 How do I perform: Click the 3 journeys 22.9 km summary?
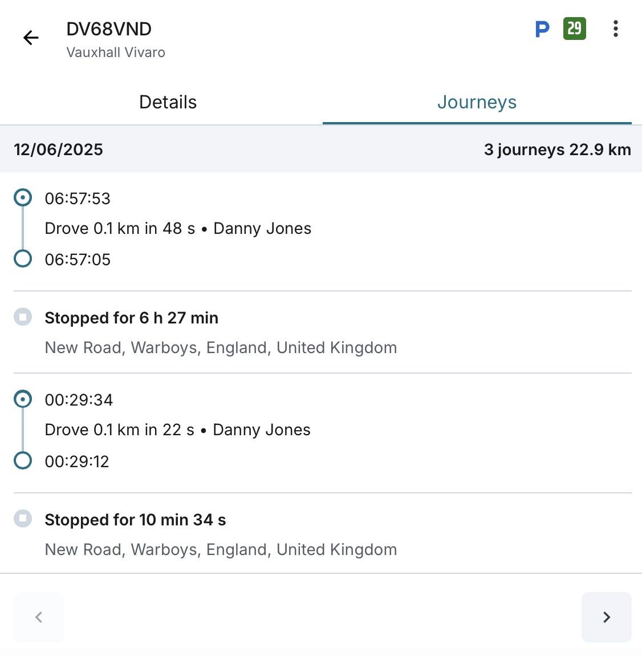pos(557,149)
